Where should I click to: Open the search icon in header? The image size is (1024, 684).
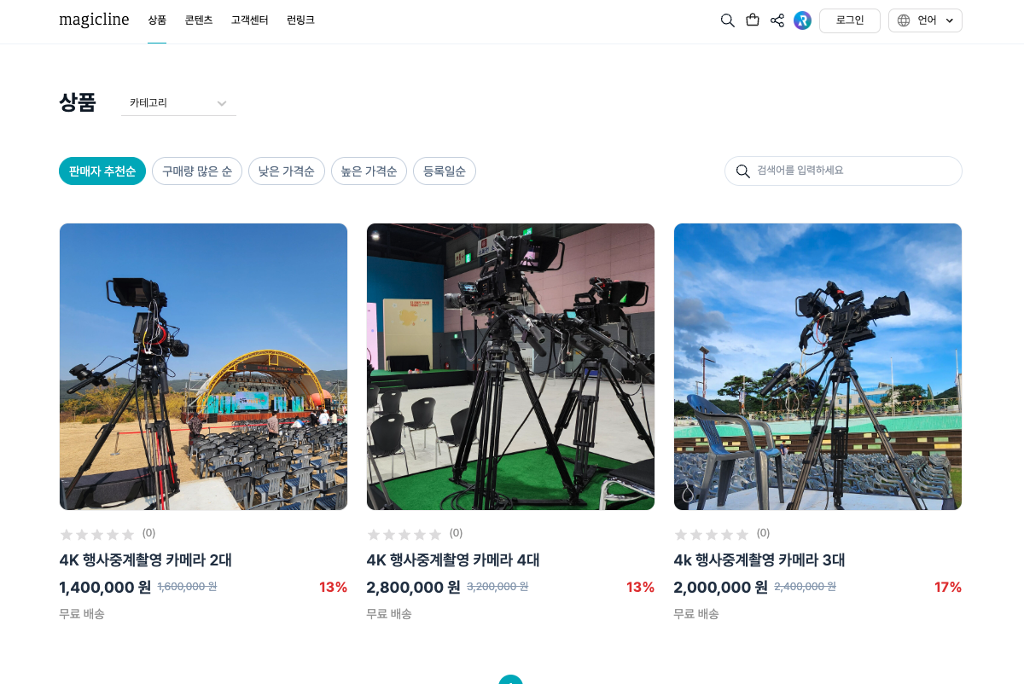click(727, 20)
